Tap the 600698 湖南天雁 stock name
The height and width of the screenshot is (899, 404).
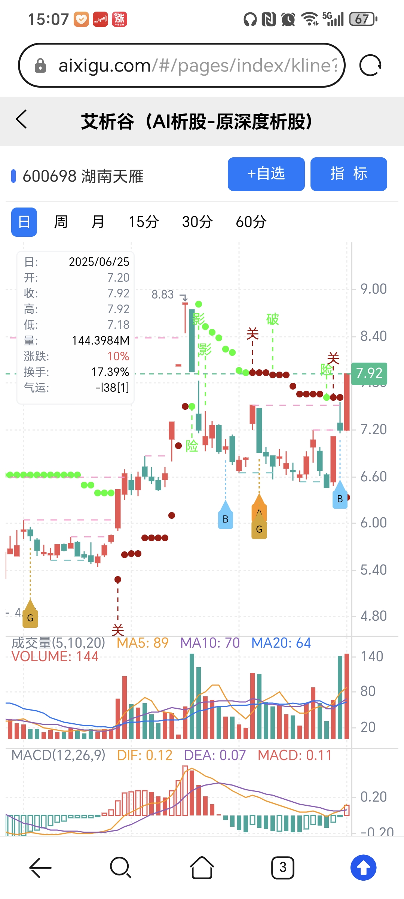click(83, 176)
